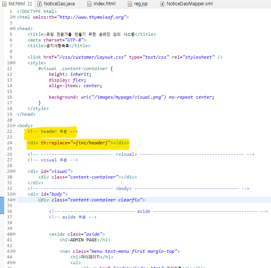Screen dimensions: 271x268
Task: Click the "align-items: center;" CSS line
Action: point(75,86)
